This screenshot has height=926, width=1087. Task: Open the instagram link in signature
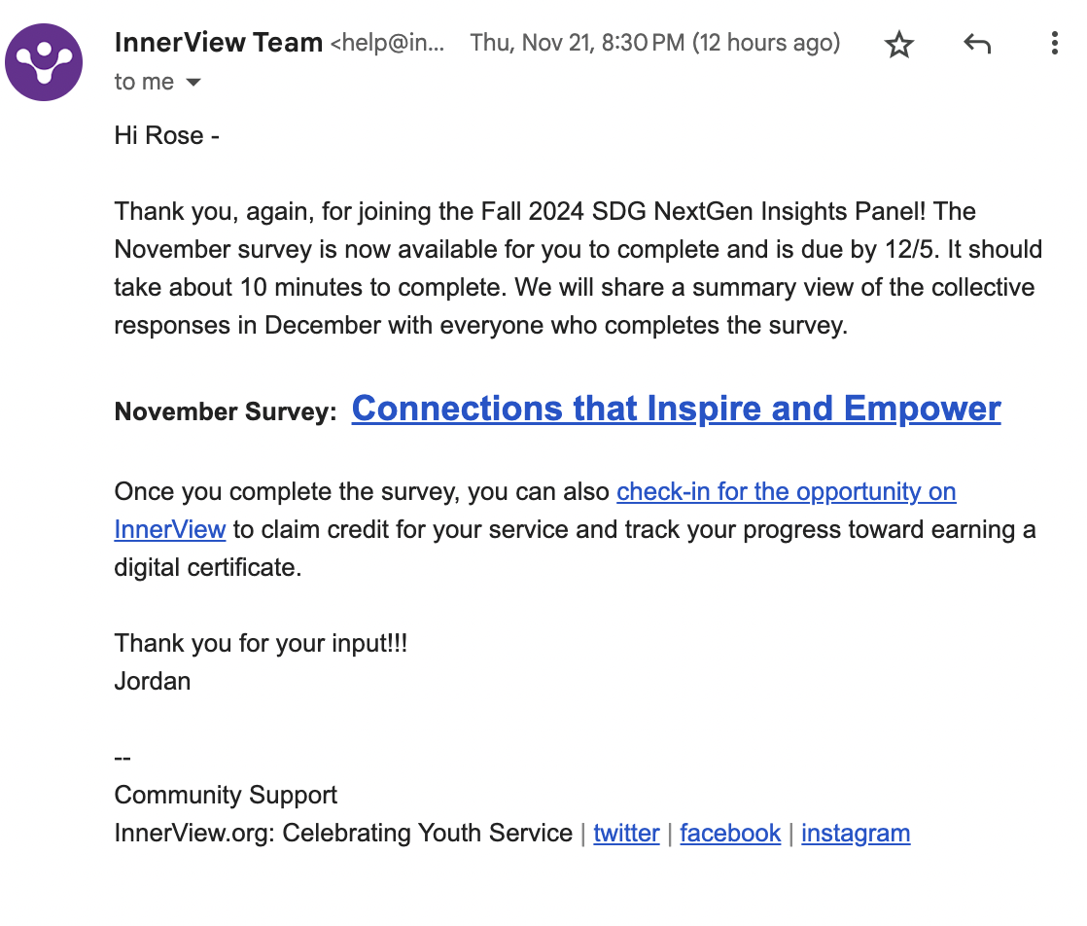pyautogui.click(x=856, y=834)
